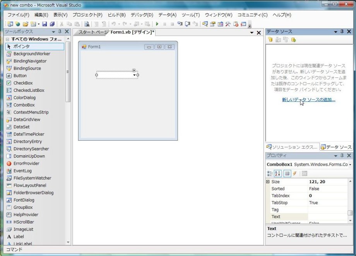Image resolution: width=356 pixels, height=256 pixels.
Task: Switch to the スタート ページ tab
Action: [x=93, y=32]
